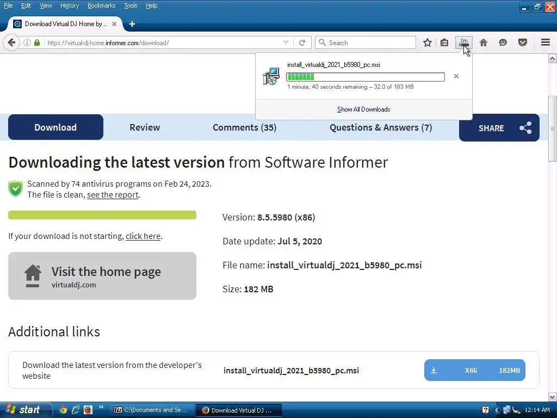Bookmark this page with the star icon
Screen dimensions: 557x418
(428, 42)
